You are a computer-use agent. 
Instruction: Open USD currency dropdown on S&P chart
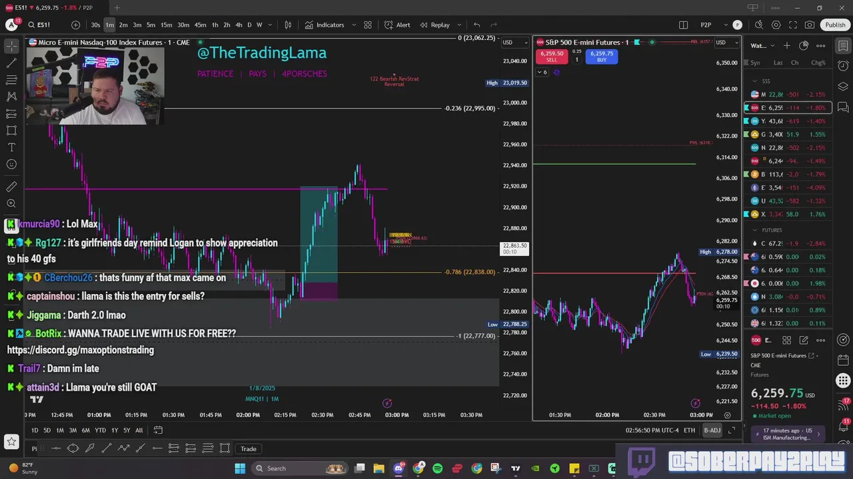click(726, 42)
